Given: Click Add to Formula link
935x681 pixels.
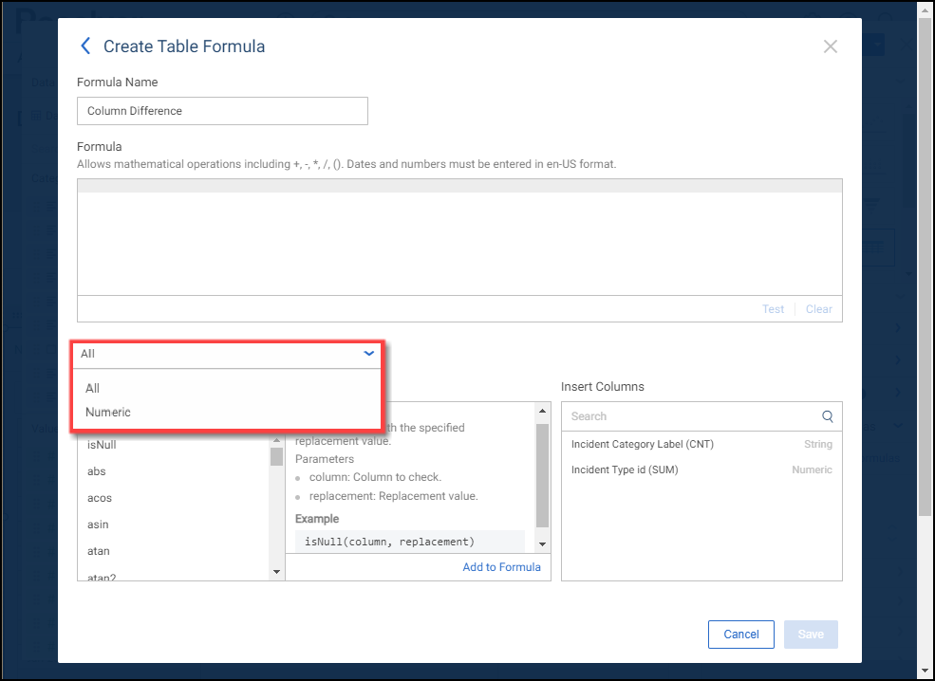Looking at the screenshot, I should 501,567.
